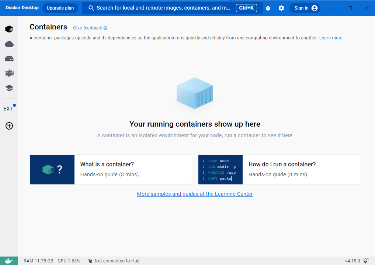375x265 pixels.
Task: Open the 'What is a container?' guide card
Action: tap(111, 169)
